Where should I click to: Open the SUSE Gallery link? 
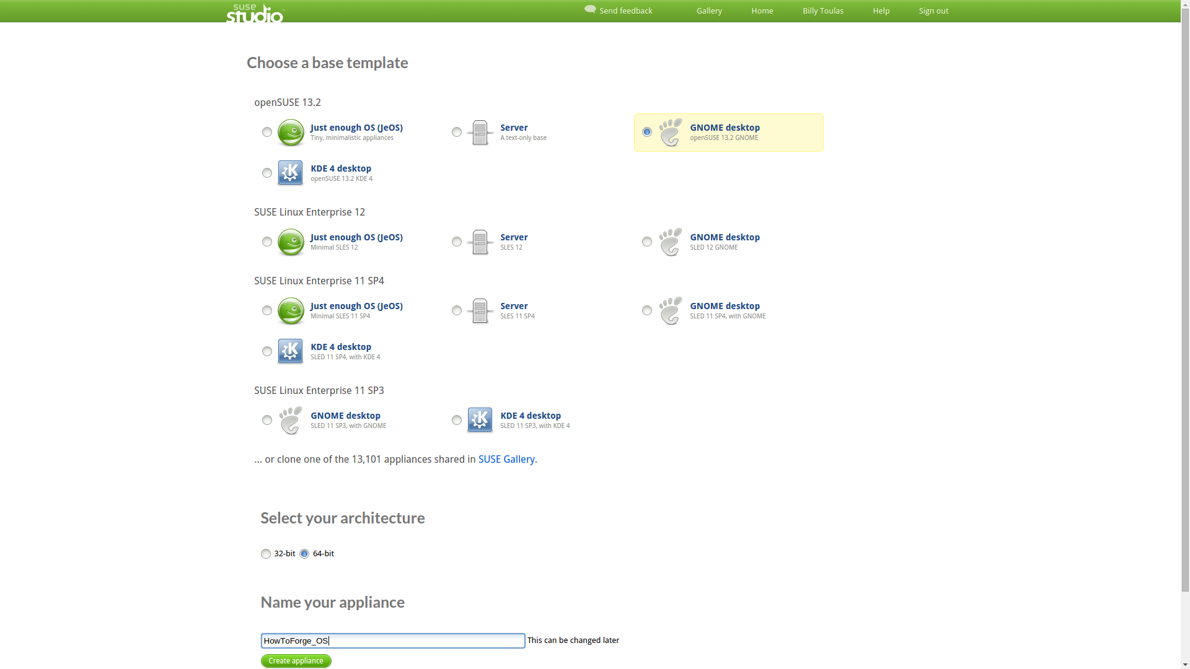click(506, 459)
